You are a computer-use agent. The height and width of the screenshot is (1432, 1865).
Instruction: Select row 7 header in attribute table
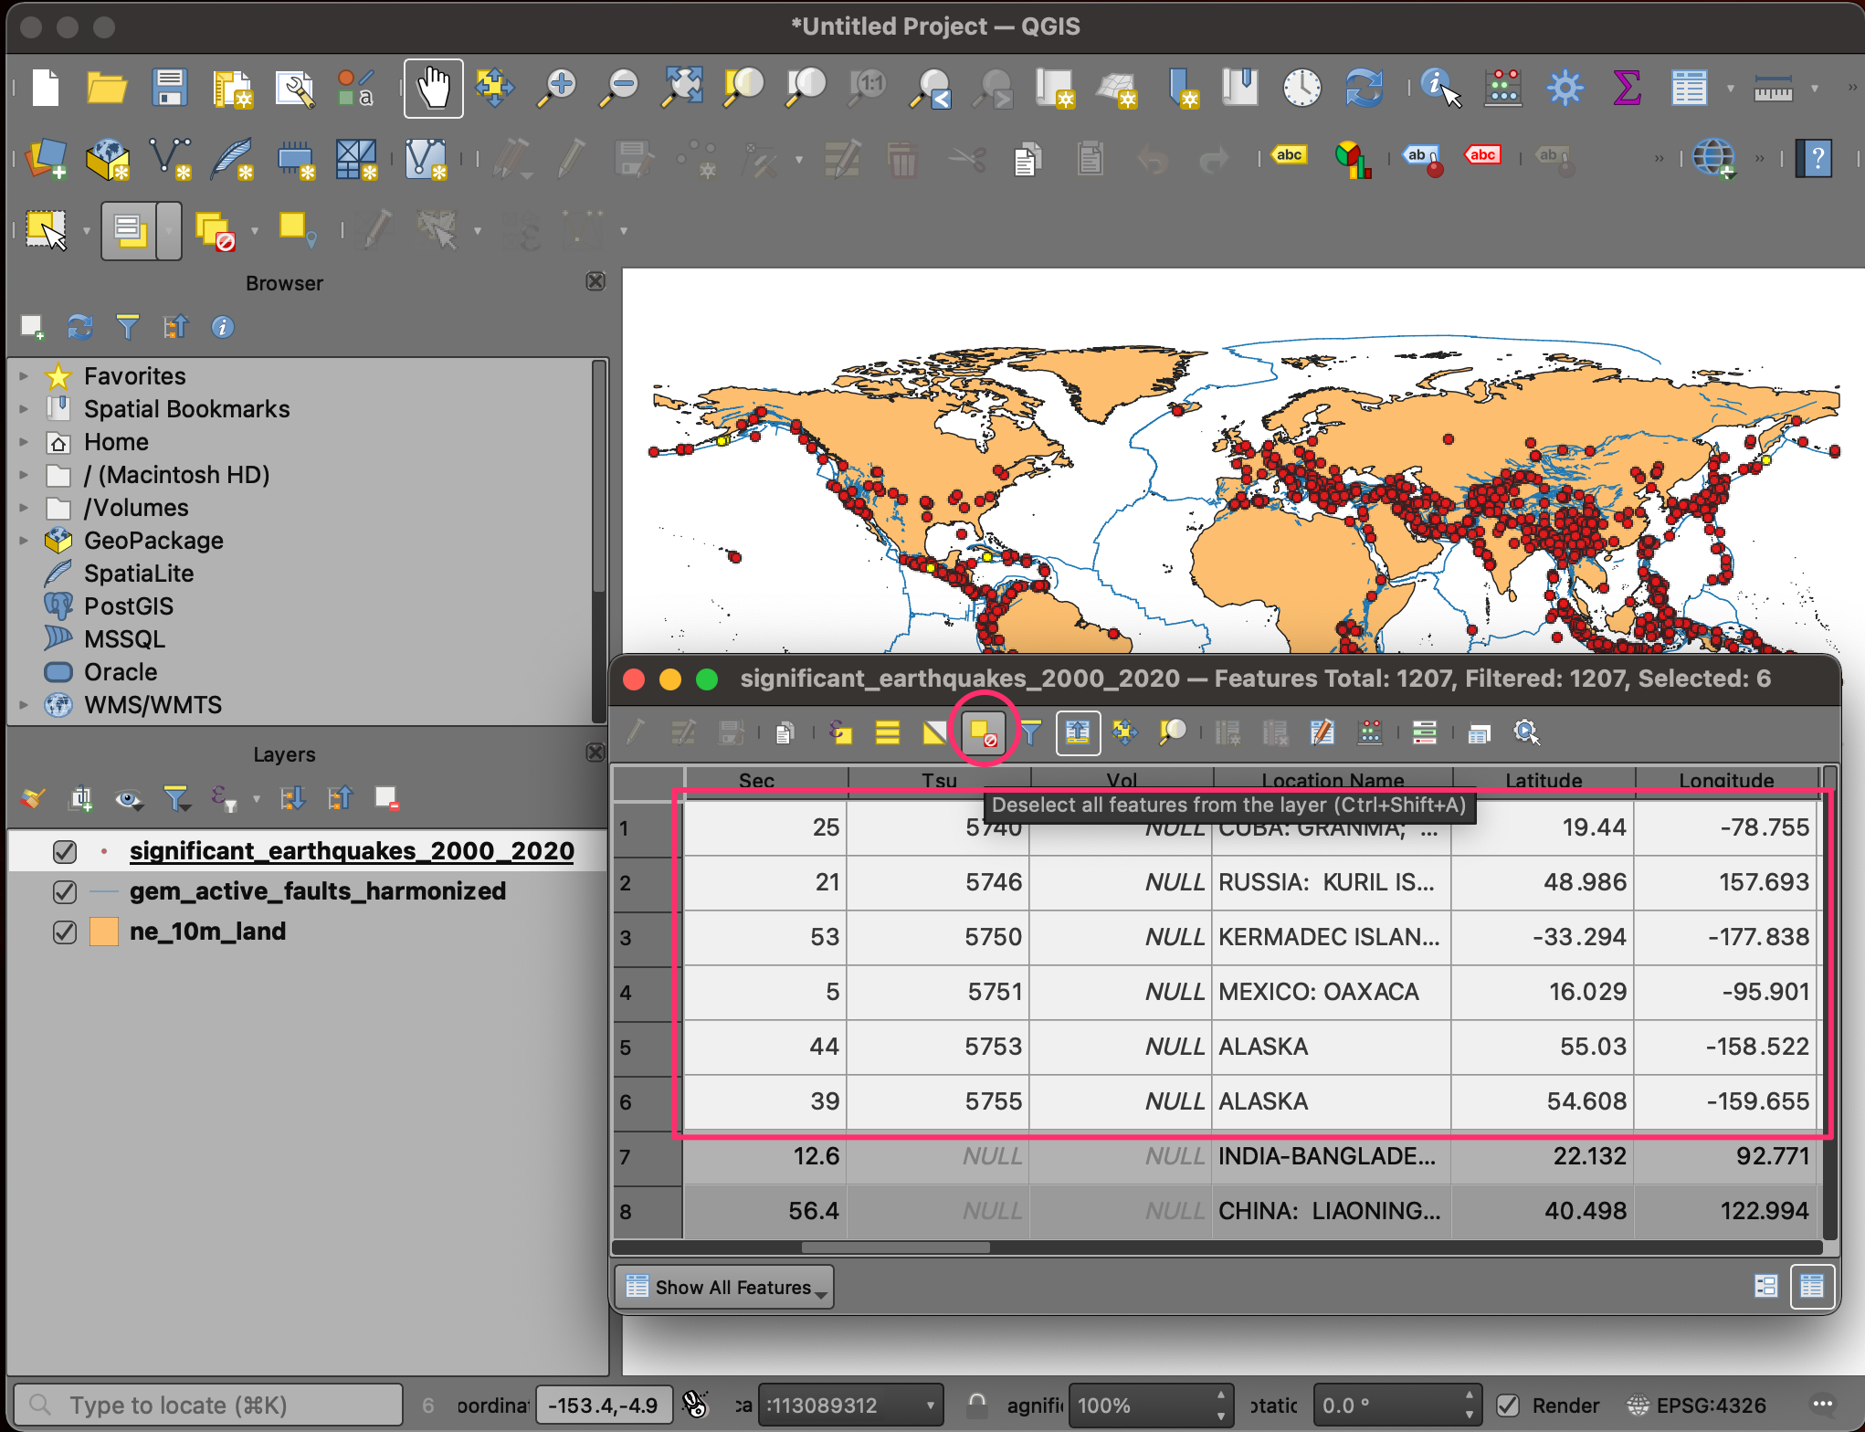point(648,1157)
